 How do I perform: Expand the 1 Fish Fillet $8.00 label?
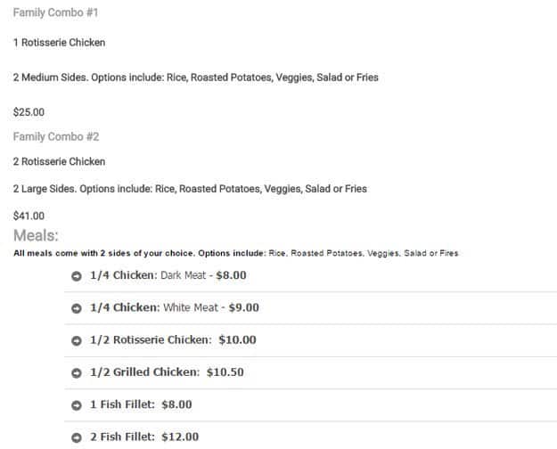point(141,404)
